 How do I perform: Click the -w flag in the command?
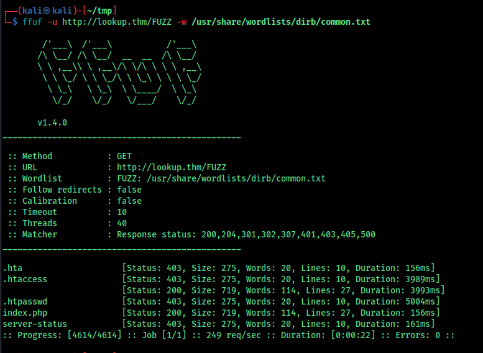click(x=182, y=22)
